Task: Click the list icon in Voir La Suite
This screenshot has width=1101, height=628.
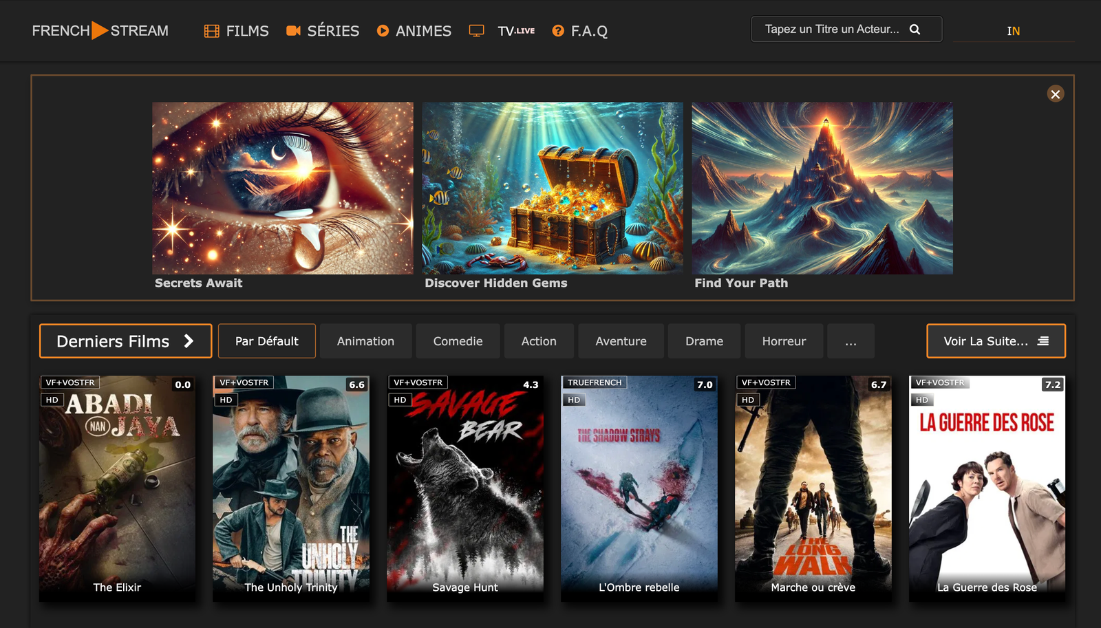Action: click(x=1043, y=341)
